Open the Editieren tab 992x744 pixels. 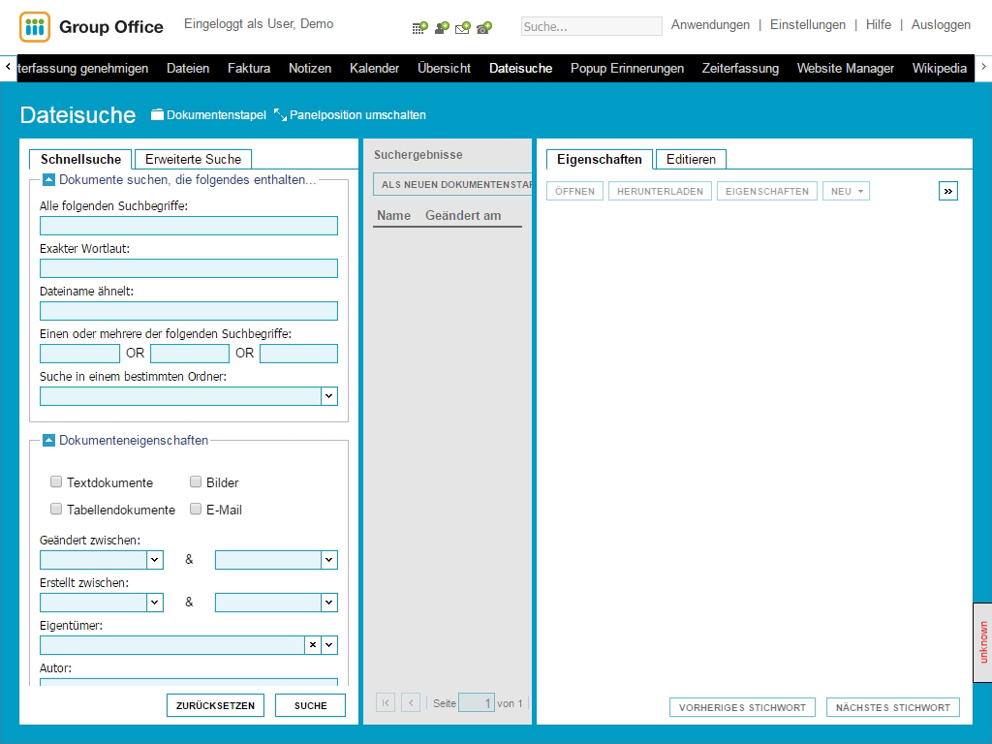click(691, 159)
